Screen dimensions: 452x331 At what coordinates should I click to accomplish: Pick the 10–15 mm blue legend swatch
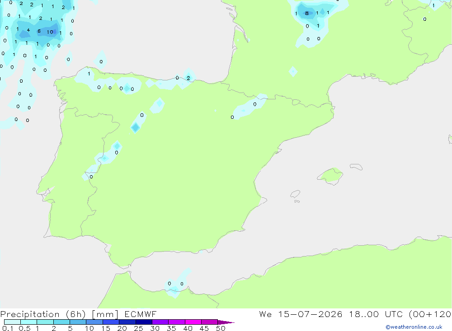click(94, 322)
